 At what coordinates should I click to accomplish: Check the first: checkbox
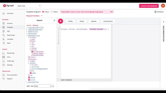coord(29,57)
